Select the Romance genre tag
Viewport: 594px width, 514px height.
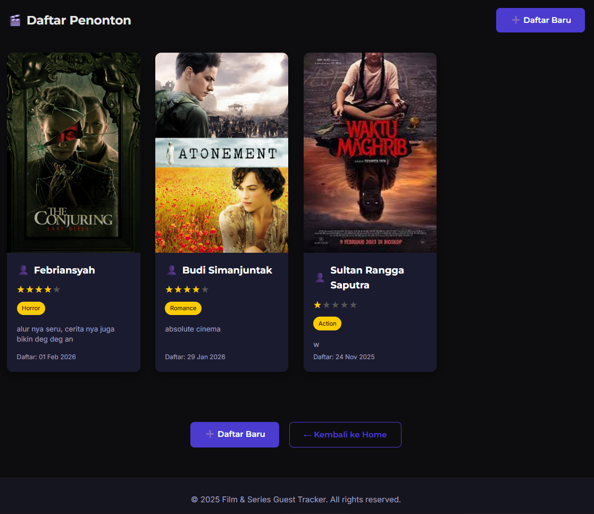(183, 308)
